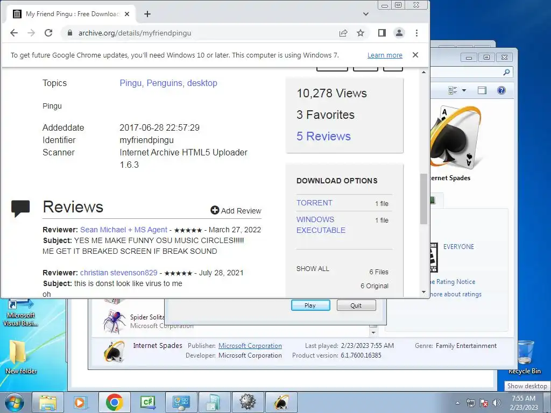Image resolution: width=551 pixels, height=413 pixels.
Task: Open Chrome side panel
Action: click(382, 33)
